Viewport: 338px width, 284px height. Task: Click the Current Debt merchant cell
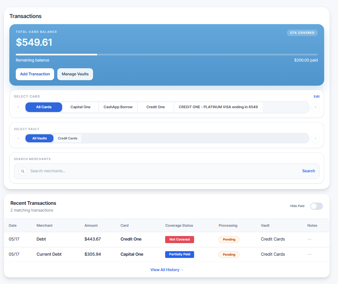[49, 254]
